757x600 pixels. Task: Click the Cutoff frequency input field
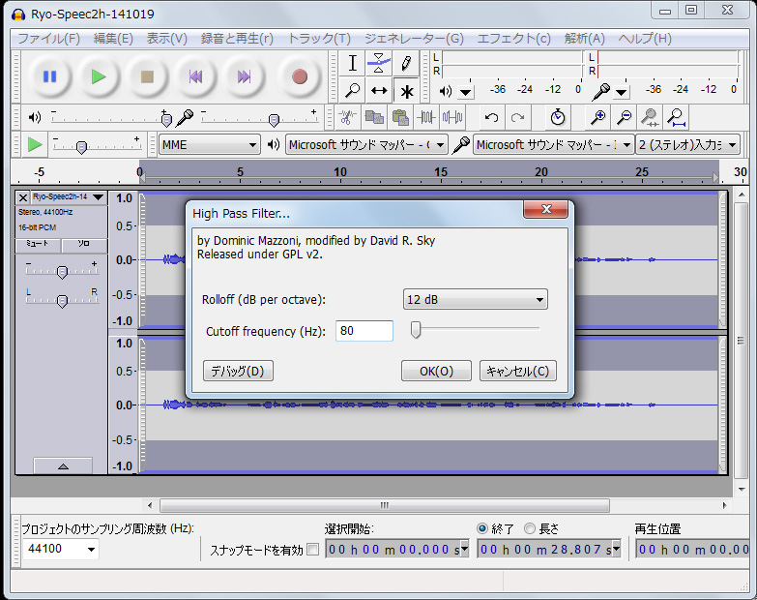364,331
